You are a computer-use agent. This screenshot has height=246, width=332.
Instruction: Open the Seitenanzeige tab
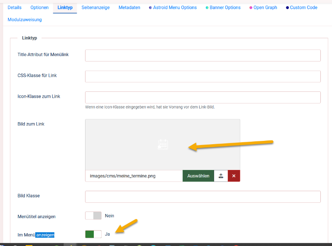95,7
